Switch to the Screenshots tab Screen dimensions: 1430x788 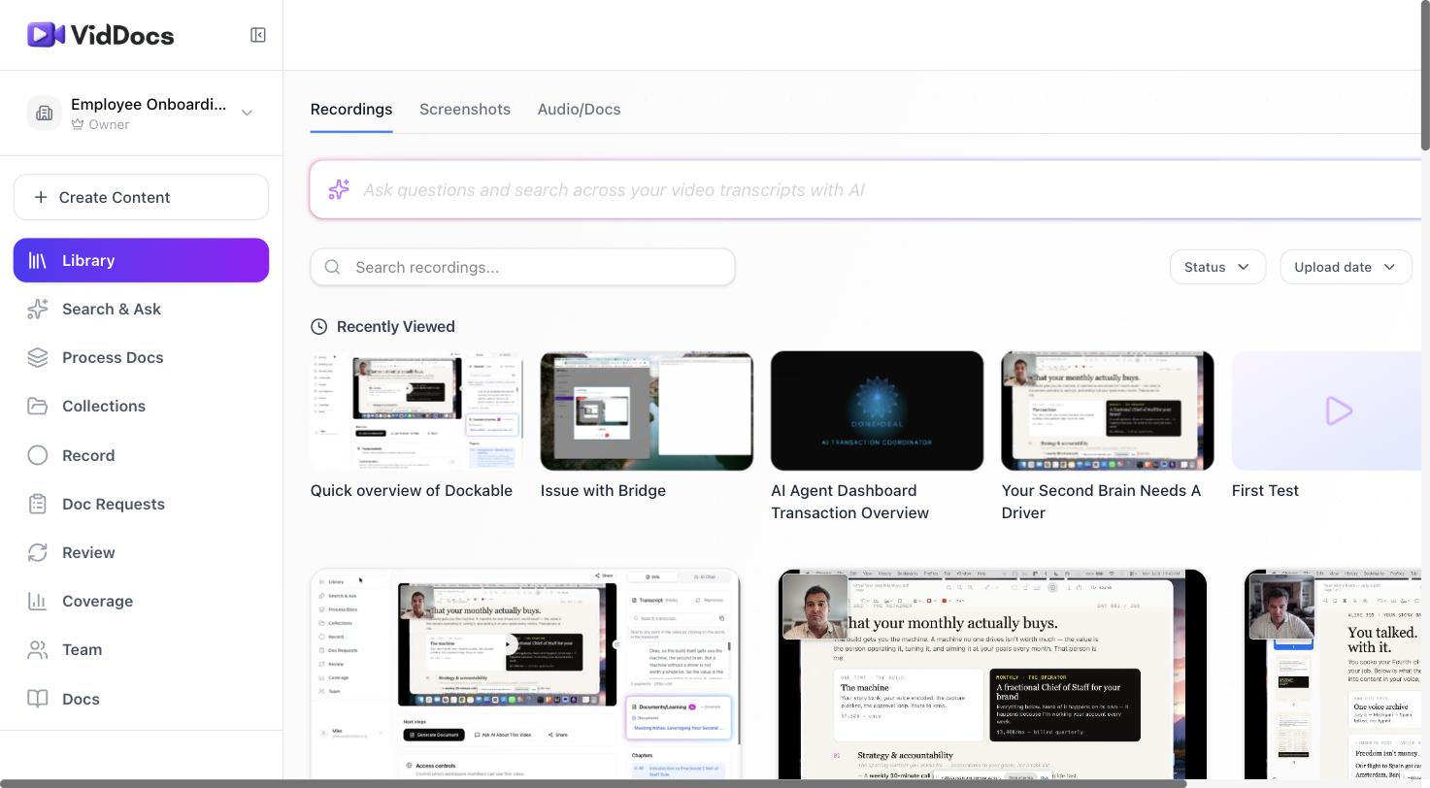pos(465,110)
